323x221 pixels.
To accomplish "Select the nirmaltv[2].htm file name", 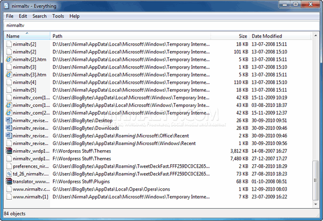I will click(x=29, y=60).
